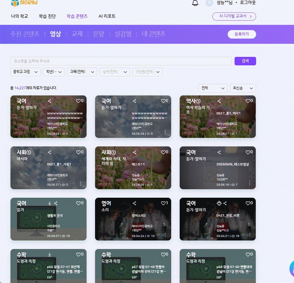Share the 사회① 아시아 video card
This screenshot has height=283, width=294.
click(x=50, y=152)
